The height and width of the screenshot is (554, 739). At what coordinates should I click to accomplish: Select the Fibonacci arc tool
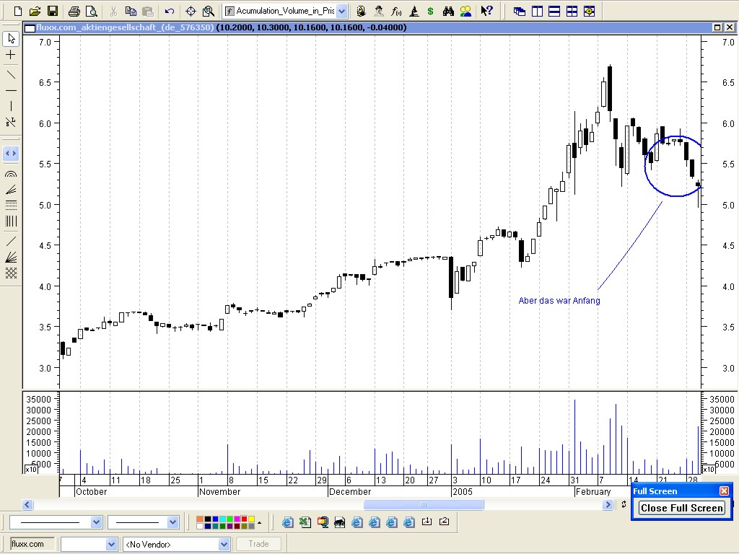tap(10, 173)
